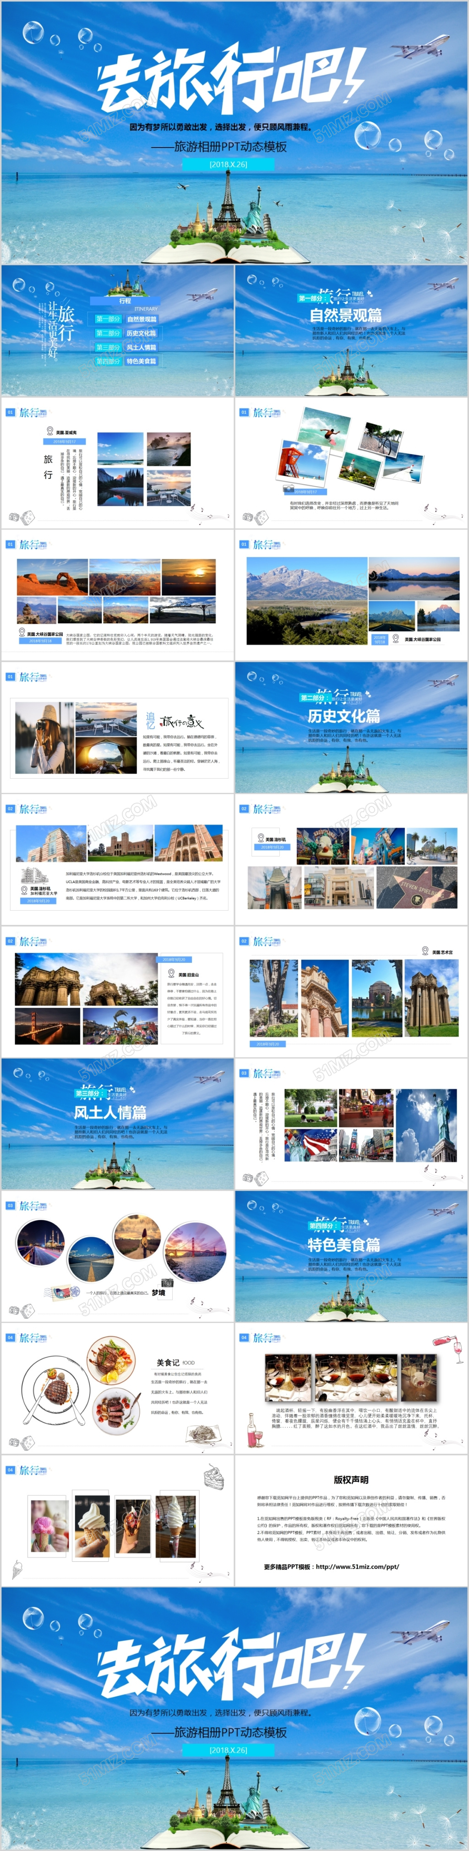Click the 2018年9月17 date tag under 美国 圣城克
469x1851 pixels.
pos(65,442)
